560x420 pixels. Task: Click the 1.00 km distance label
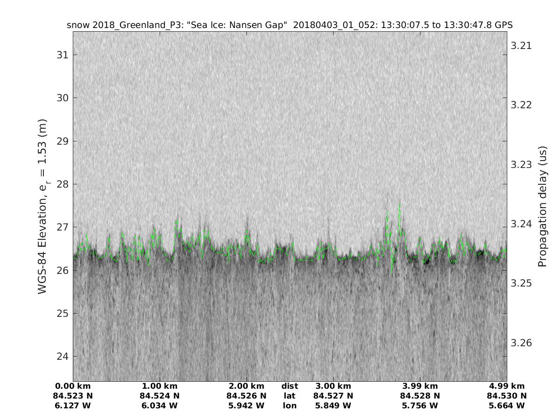pos(160,386)
